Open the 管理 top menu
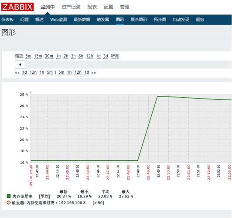The image size is (232, 218). click(x=124, y=7)
